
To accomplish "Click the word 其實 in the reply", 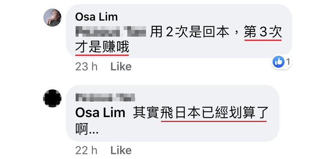I will (x=146, y=113).
